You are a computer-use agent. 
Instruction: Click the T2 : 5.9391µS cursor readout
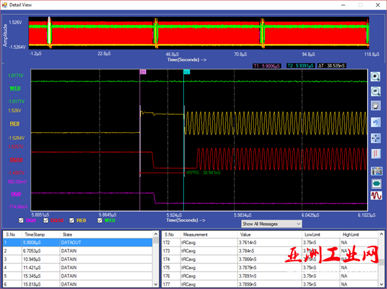(300, 66)
